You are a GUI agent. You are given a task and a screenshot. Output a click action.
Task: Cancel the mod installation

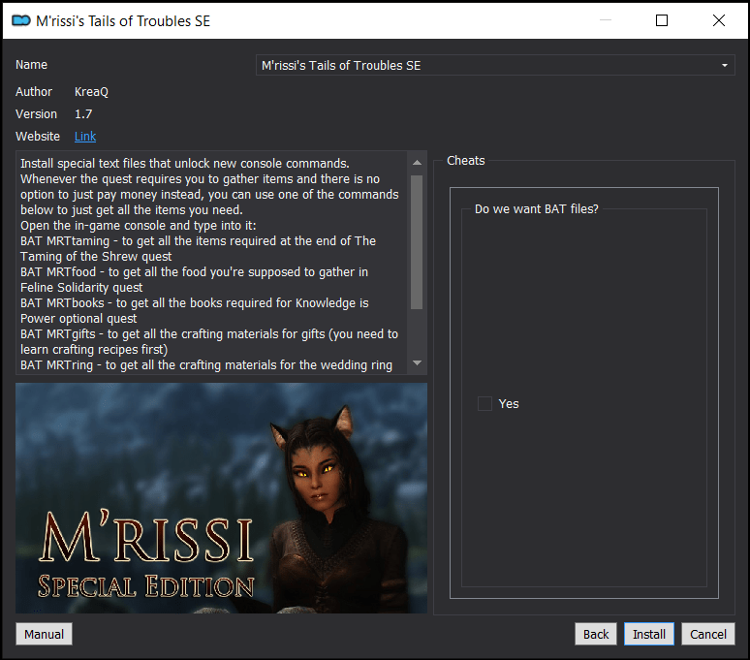708,634
